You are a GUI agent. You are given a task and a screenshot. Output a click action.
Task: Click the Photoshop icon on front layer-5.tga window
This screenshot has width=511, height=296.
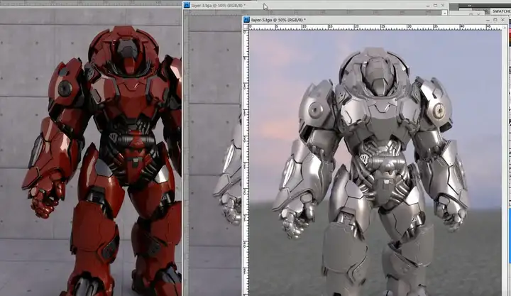point(246,20)
